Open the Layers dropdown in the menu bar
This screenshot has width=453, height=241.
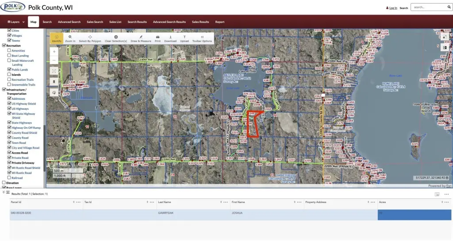tap(16, 22)
